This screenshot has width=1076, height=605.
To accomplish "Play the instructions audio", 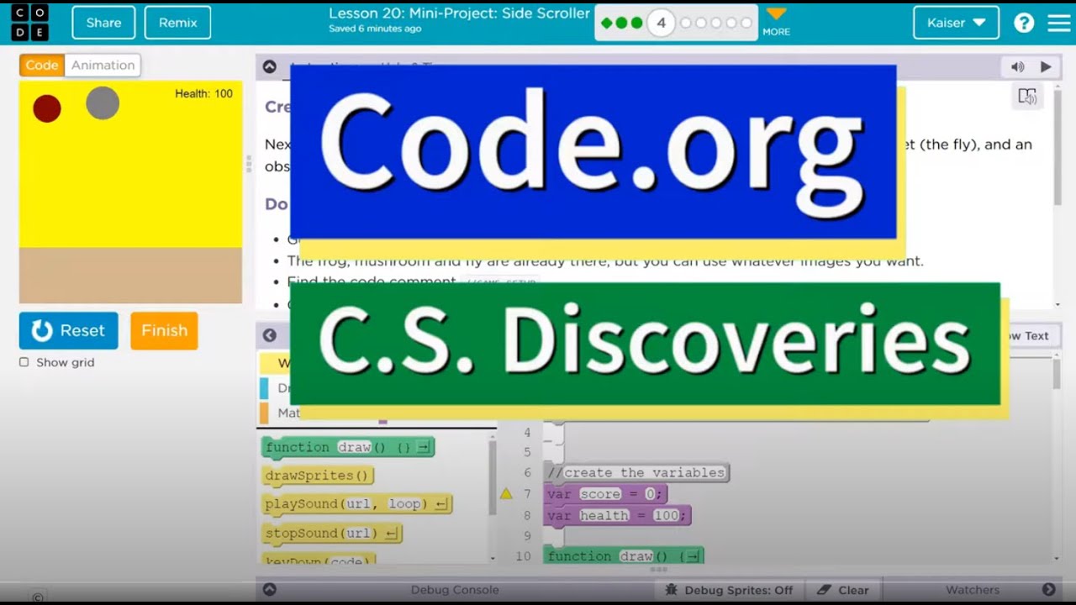I will coord(1046,66).
